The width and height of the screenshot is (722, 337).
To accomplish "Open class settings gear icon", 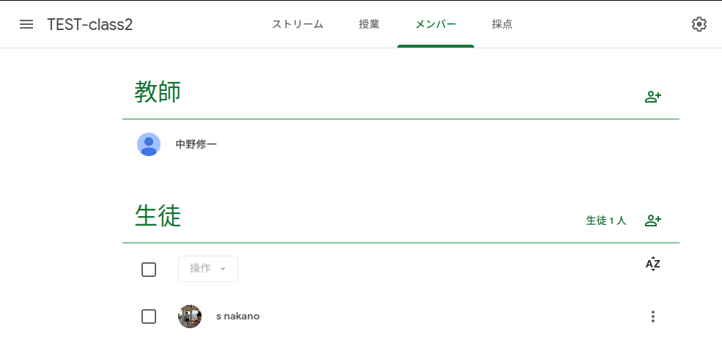I will (699, 24).
